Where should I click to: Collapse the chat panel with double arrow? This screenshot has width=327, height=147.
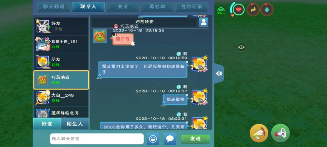coord(219,73)
